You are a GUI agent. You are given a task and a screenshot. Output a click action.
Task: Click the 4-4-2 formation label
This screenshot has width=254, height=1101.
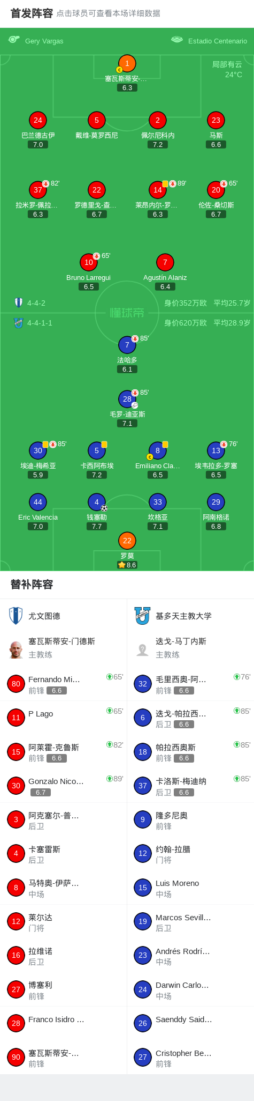[x=36, y=303]
